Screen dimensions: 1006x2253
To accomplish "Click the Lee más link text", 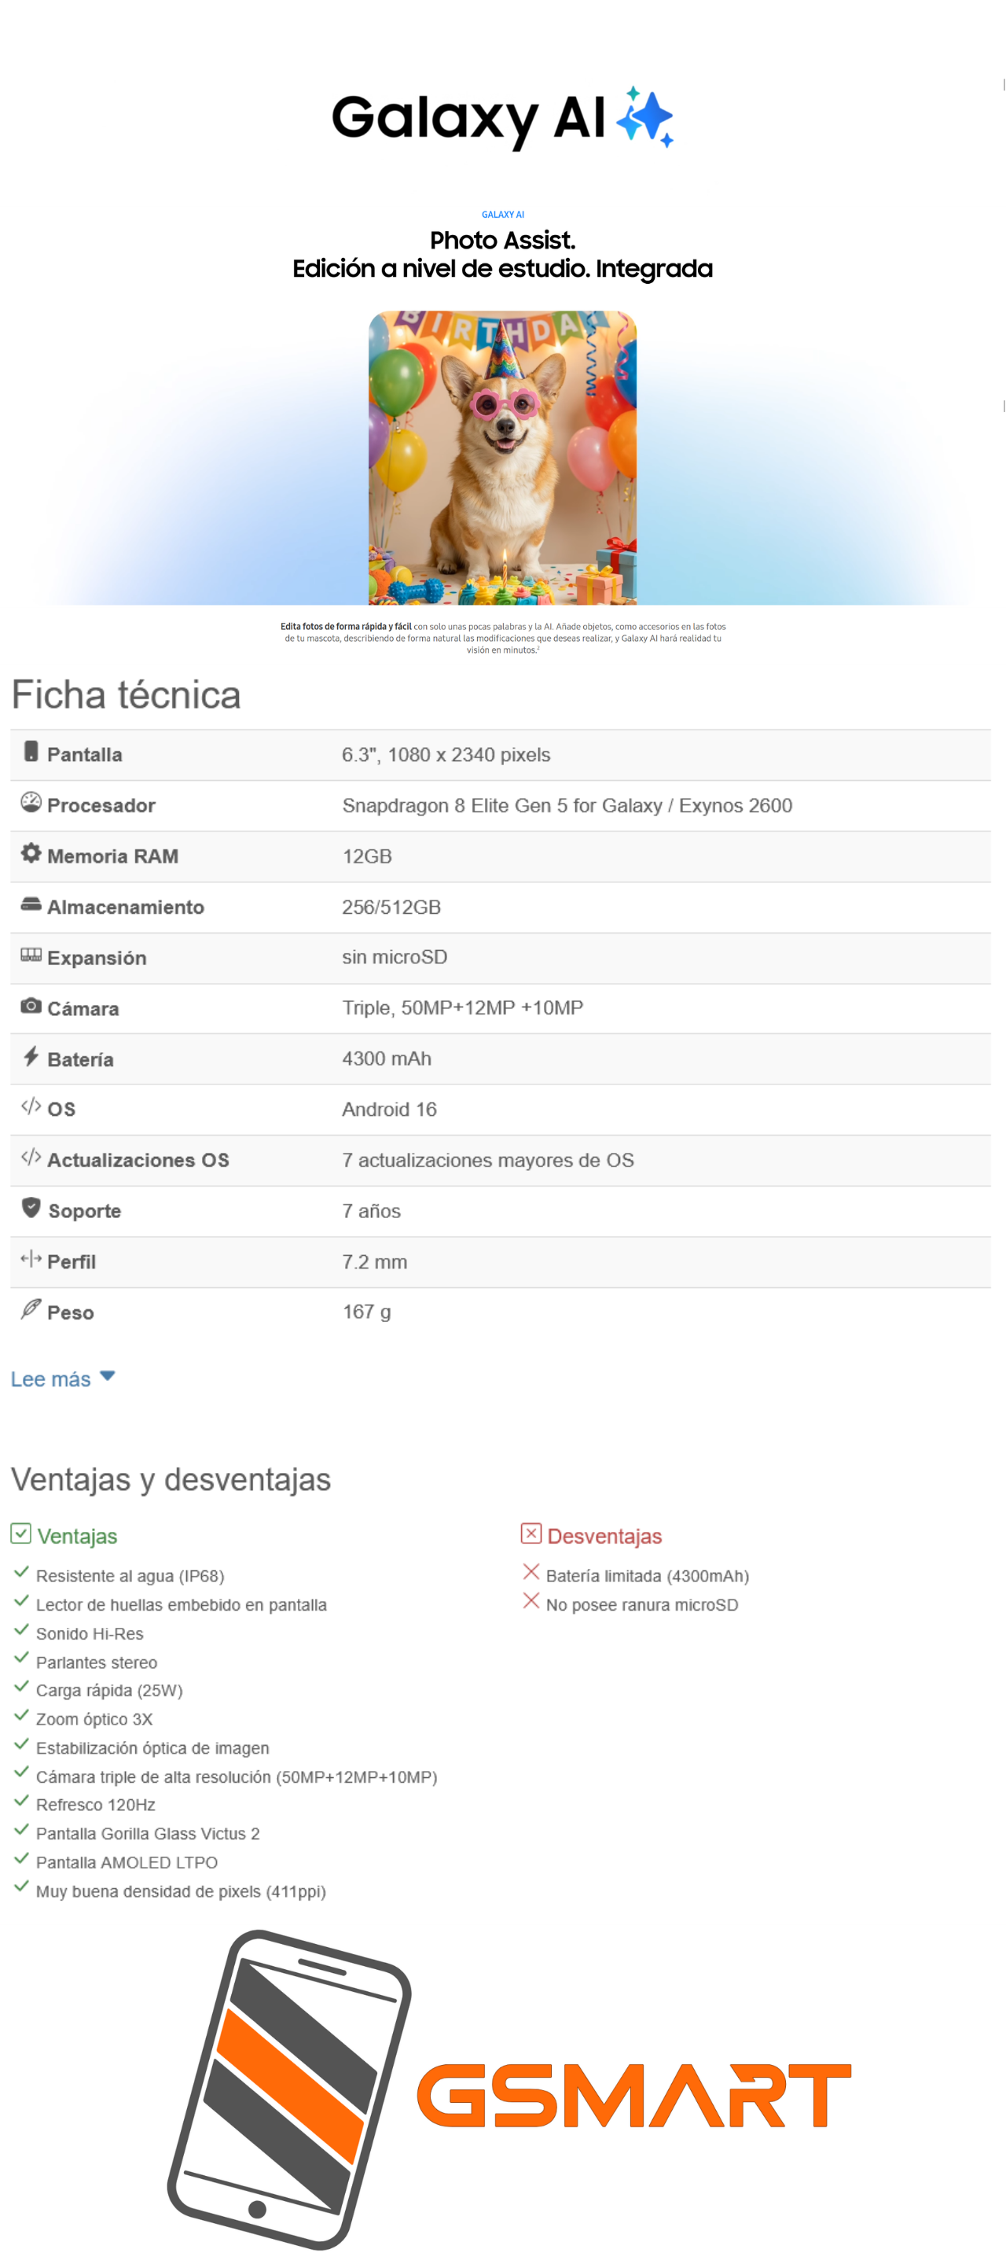I will click(51, 1379).
